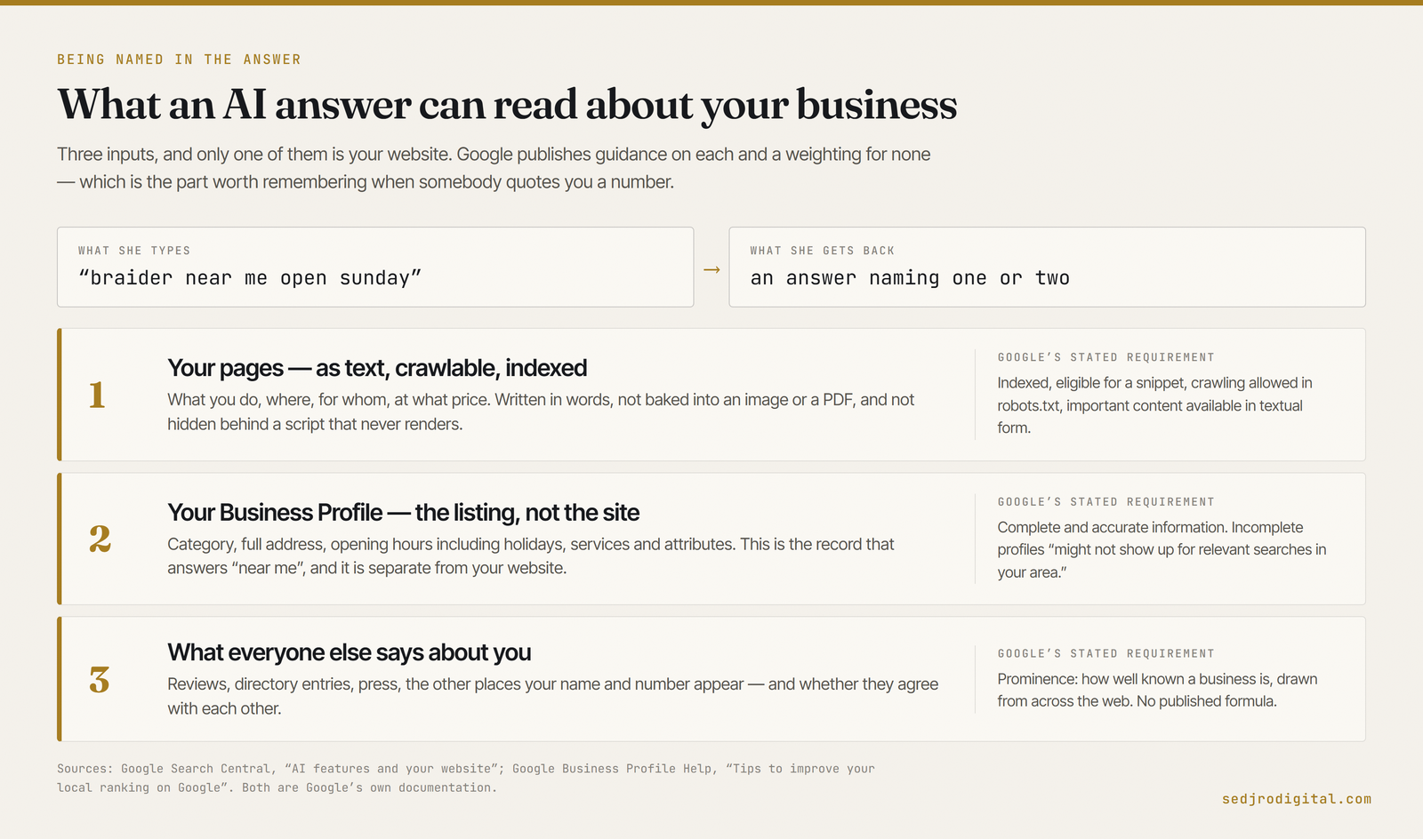Click the heading 'Your pages — as text, crawlable, indexed'
1423x839 pixels.
[x=377, y=368]
